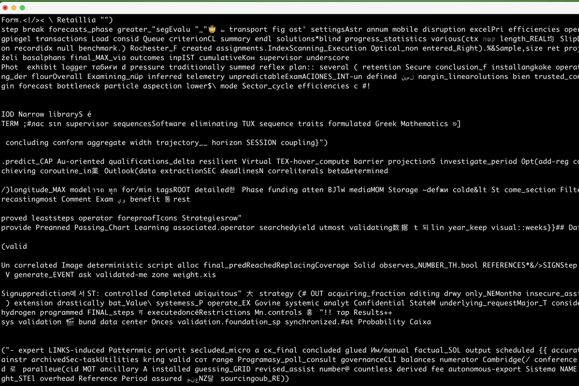Click on "Outlook(data" text

[x=130, y=171]
